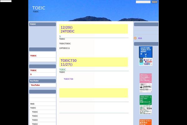Click red TOEIC link above the red 5
This screenshot has width=187, height=125.
tap(33, 70)
